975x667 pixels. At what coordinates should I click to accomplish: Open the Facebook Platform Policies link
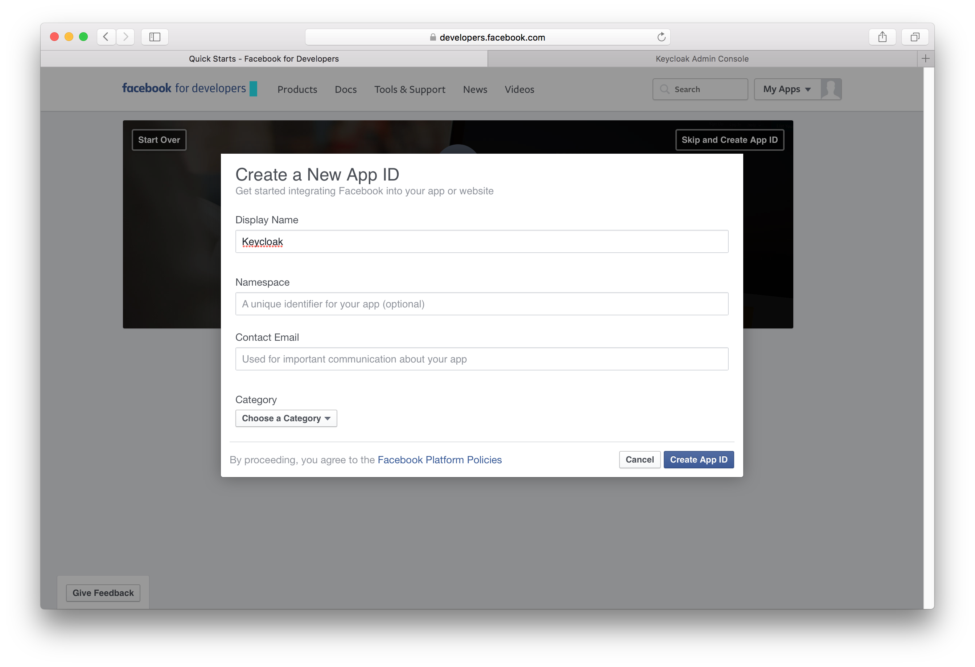439,460
